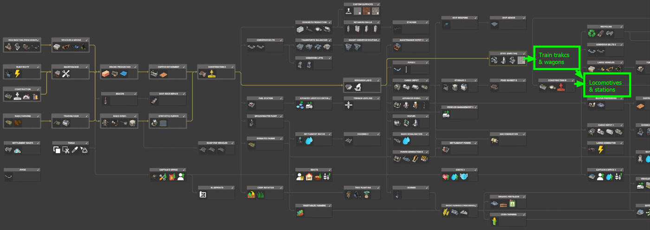The image size is (650, 230).
Task: Select the copy tool icon in Tools node
Action: [57, 150]
